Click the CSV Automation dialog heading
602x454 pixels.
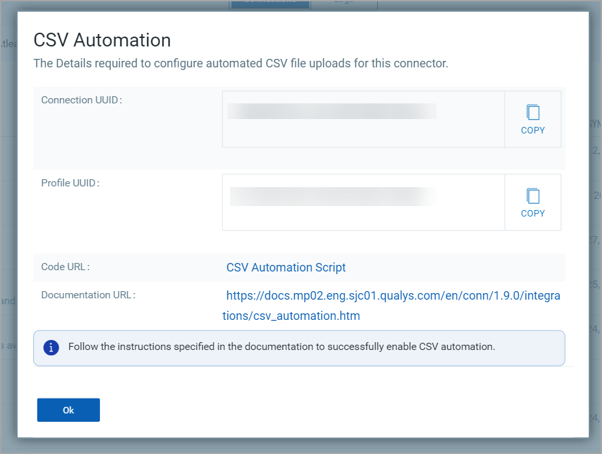point(102,40)
